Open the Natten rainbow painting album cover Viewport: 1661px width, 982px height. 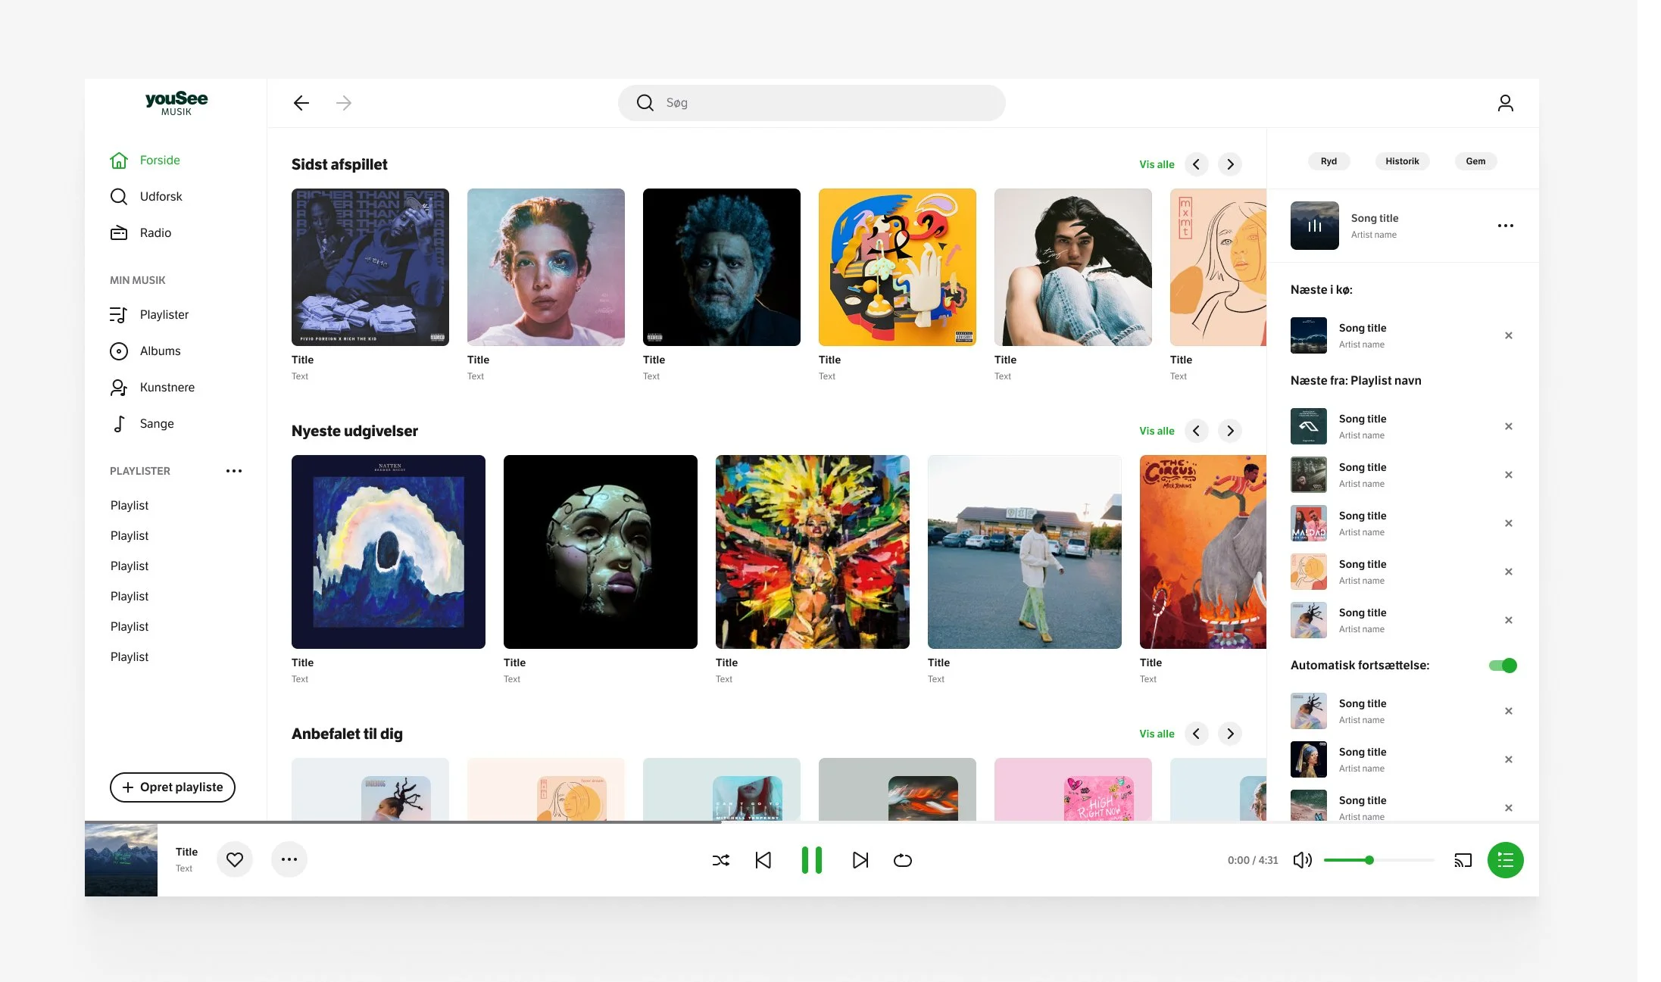point(389,552)
